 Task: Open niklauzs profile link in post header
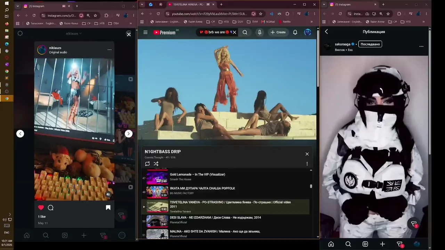(55, 48)
